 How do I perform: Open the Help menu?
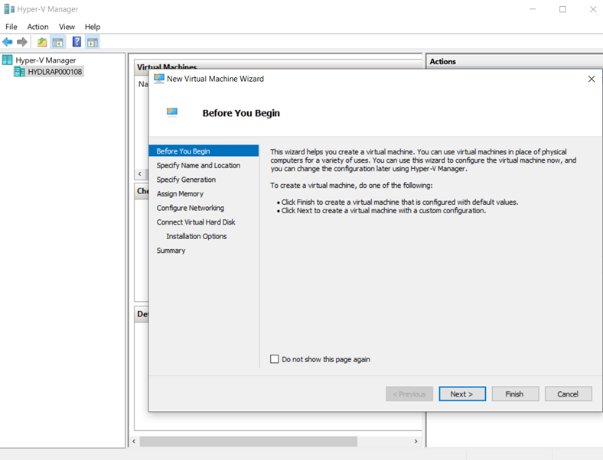(x=93, y=27)
